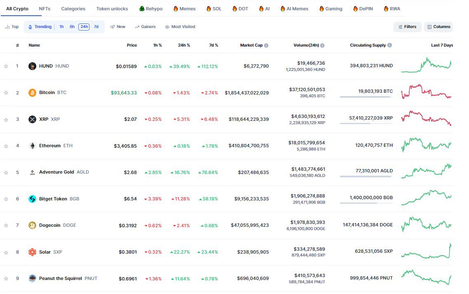This screenshot has height=294, width=469.
Task: Click Bitcoin circulating supply progress bar
Action: (x=366, y=97)
